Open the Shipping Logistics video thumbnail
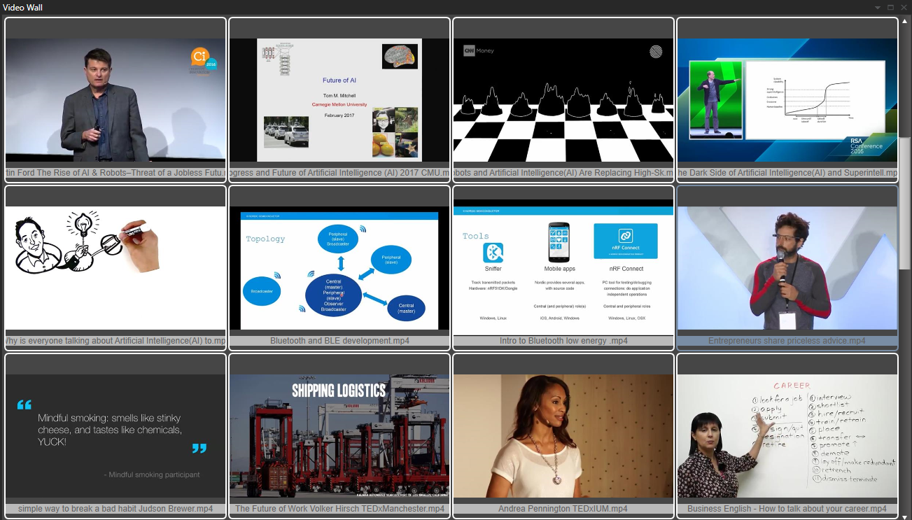The image size is (912, 520). point(339,436)
